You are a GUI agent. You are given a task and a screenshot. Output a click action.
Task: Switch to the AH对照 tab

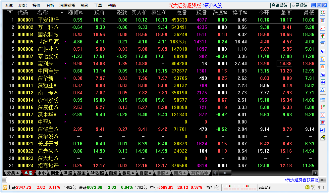(97, 173)
